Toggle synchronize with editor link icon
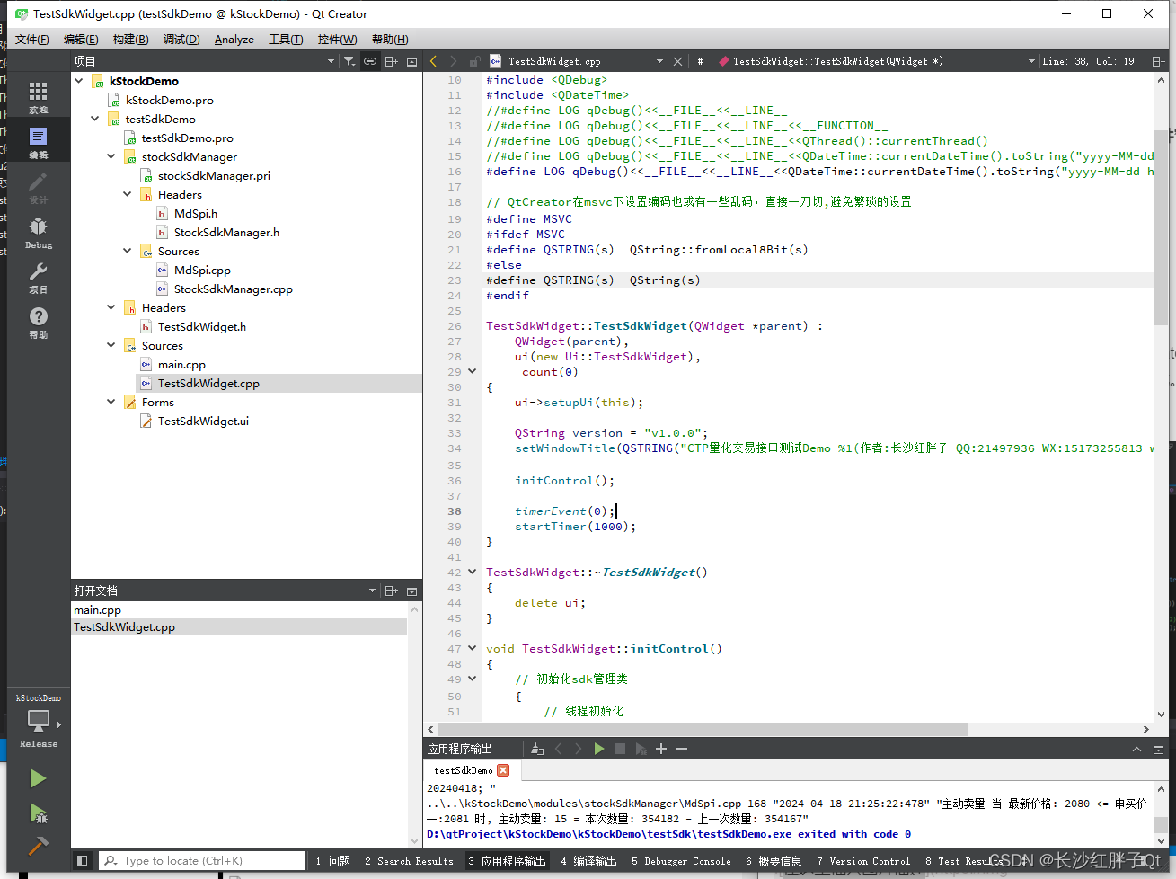1176x879 pixels. pyautogui.click(x=370, y=61)
